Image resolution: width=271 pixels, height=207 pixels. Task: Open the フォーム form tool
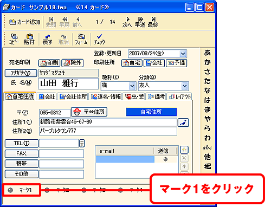pos(81,39)
